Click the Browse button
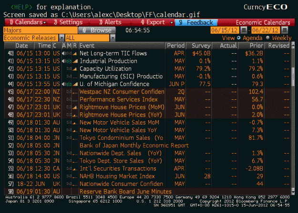 tap(97, 30)
